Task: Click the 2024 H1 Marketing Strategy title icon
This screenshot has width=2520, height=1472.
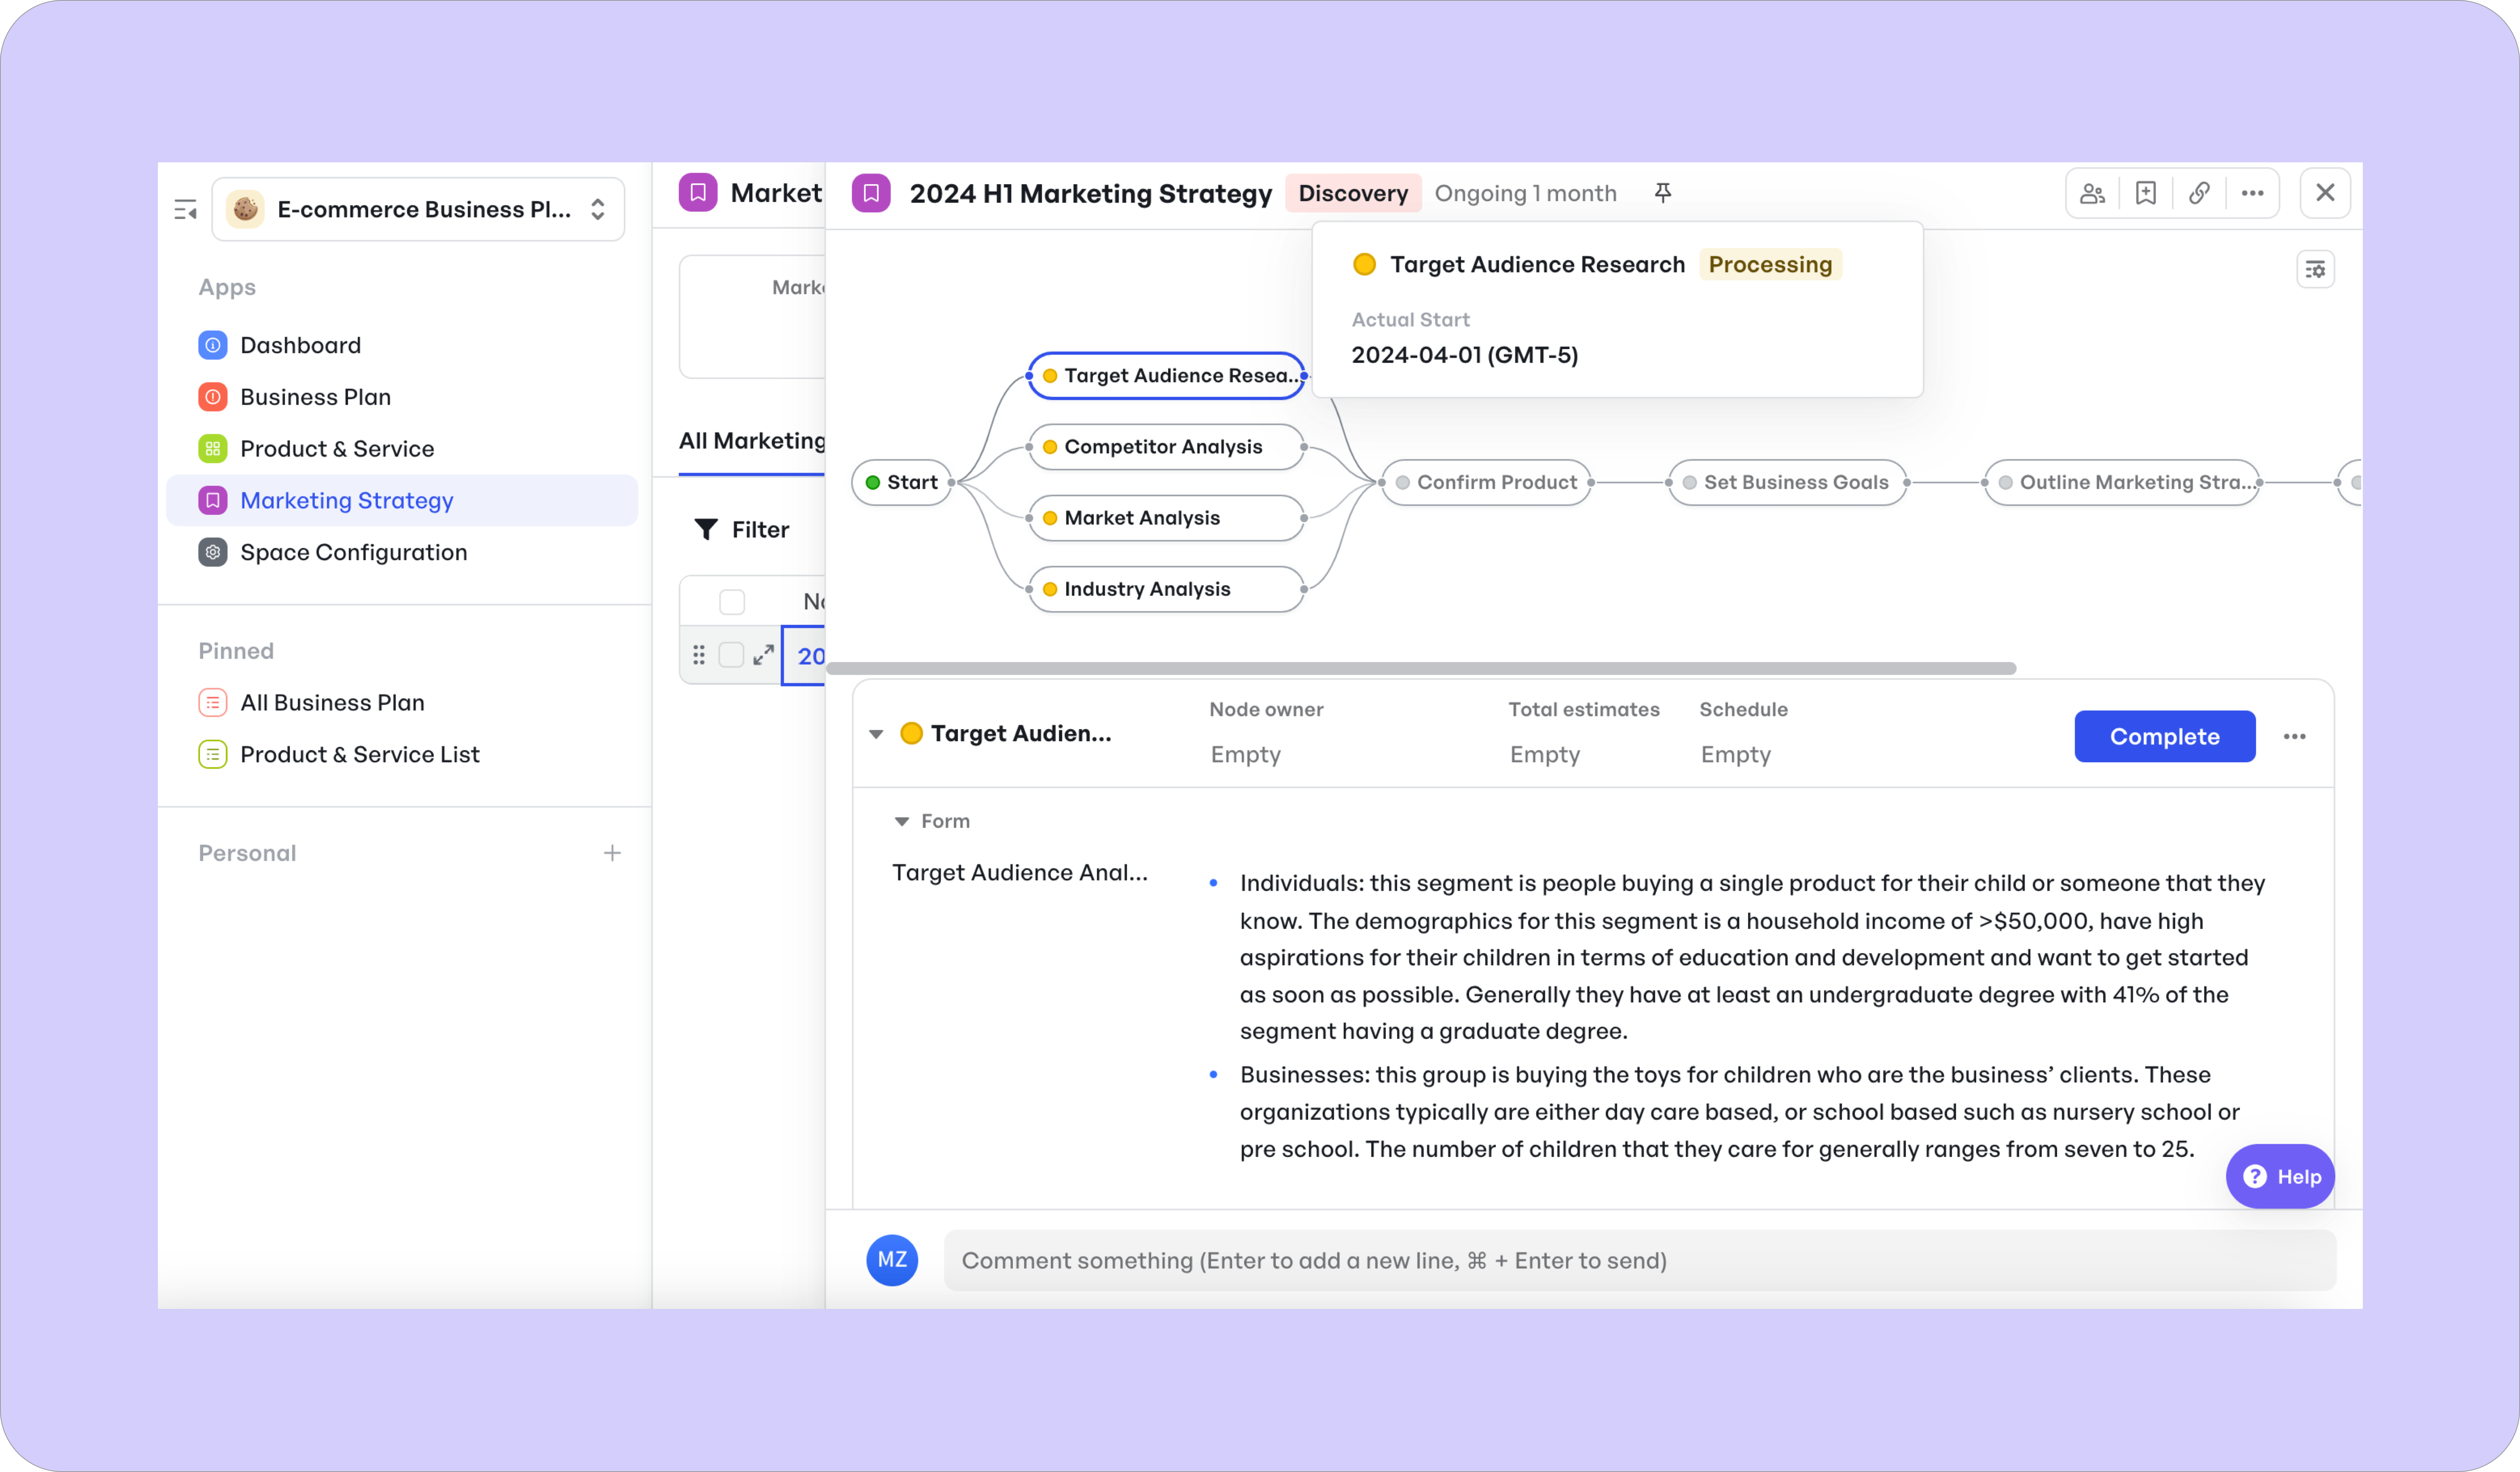Action: [871, 193]
